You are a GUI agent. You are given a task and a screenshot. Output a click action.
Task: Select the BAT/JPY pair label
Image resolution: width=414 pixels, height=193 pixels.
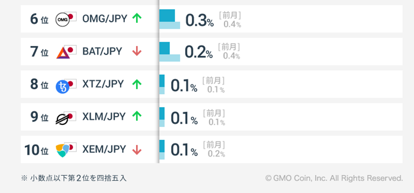pyautogui.click(x=102, y=51)
